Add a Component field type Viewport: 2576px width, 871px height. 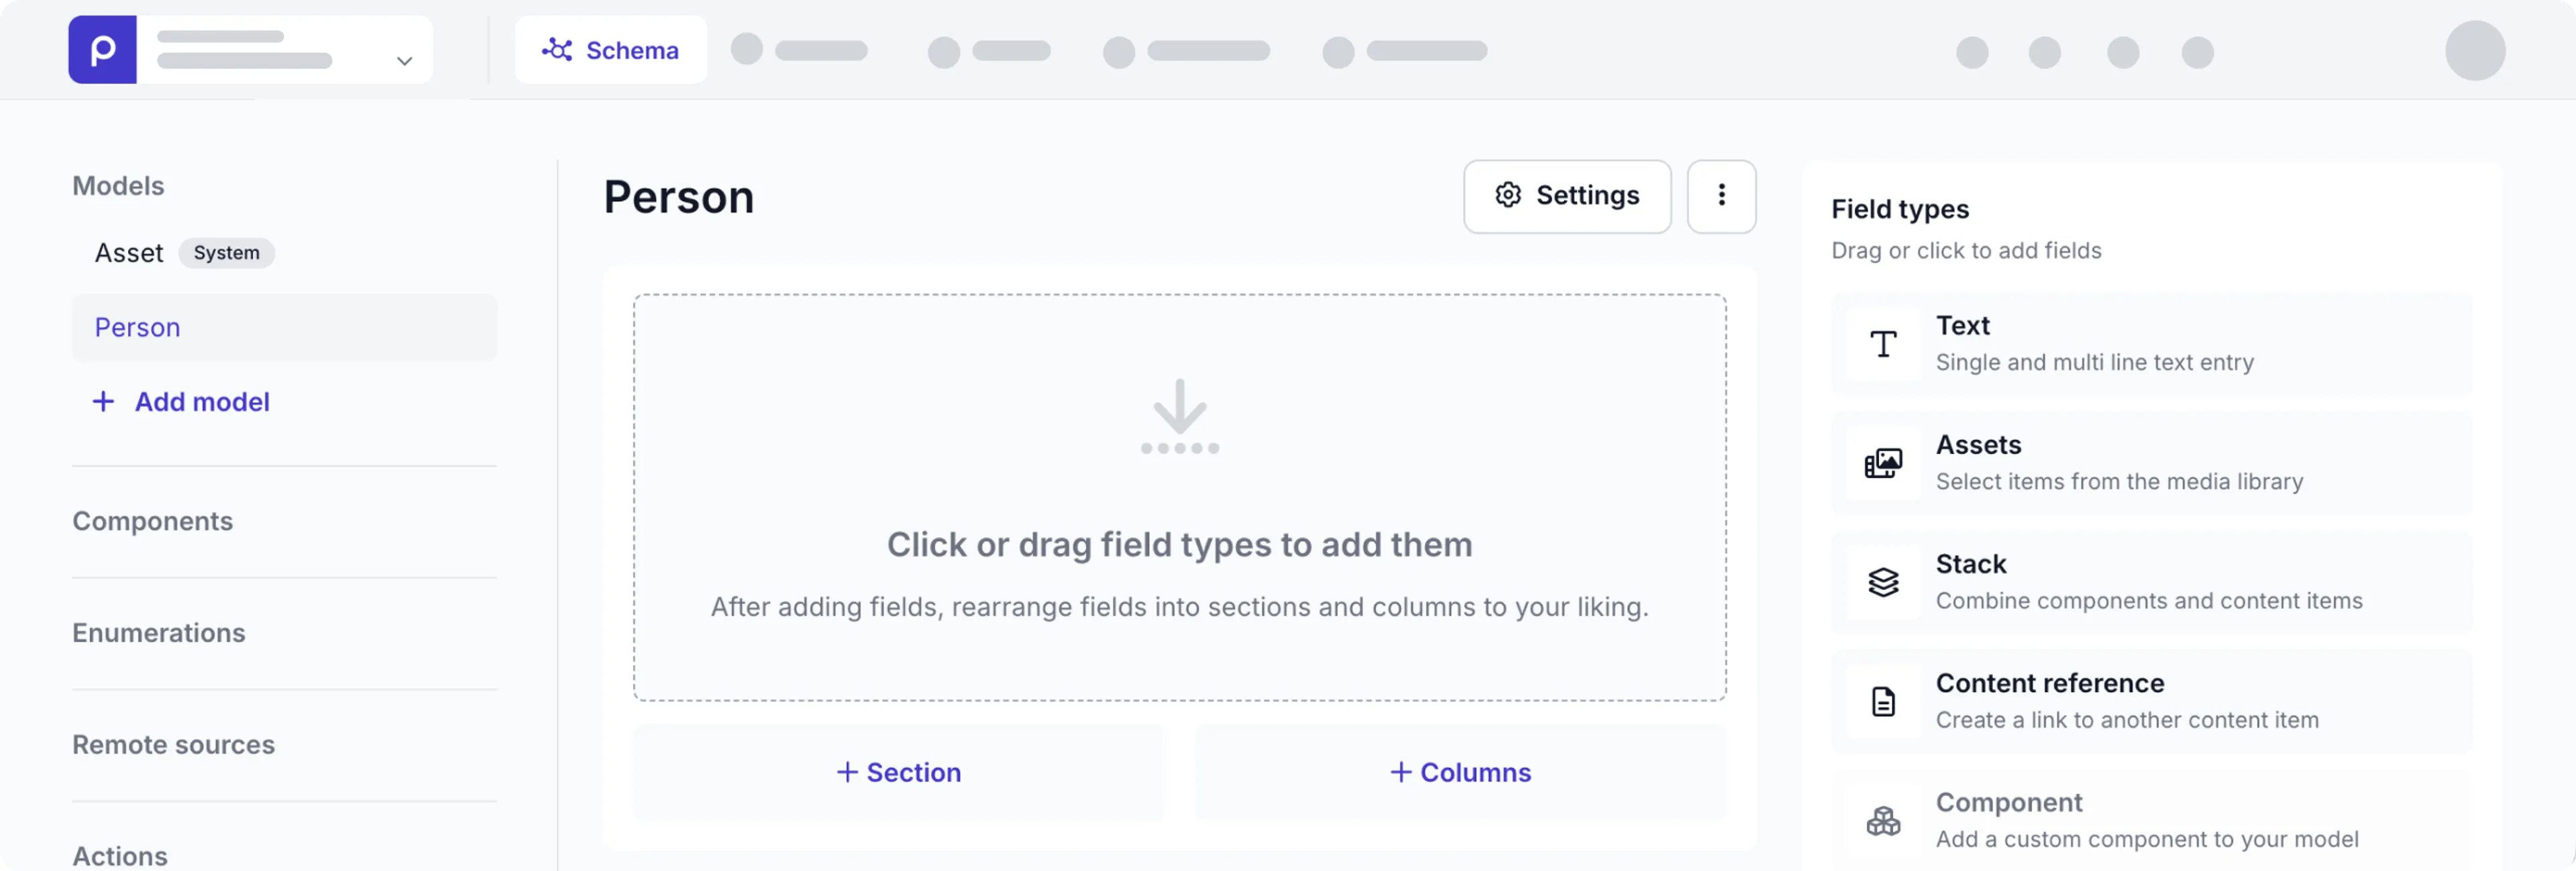[x=2150, y=820]
